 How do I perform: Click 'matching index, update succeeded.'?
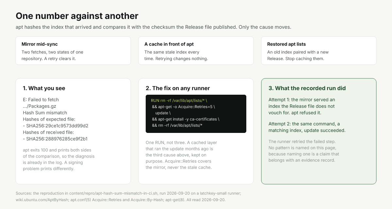click(x=307, y=130)
